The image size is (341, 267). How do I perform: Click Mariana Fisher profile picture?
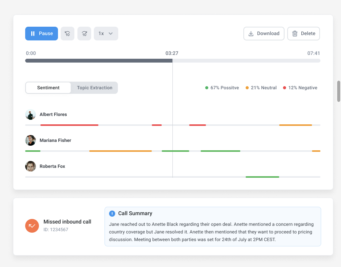pos(31,140)
